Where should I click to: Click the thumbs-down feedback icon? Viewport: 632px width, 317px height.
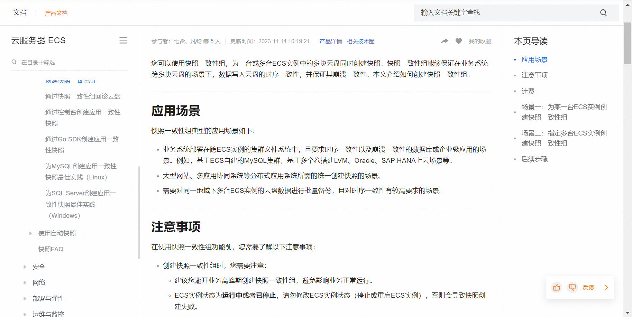[573, 287]
